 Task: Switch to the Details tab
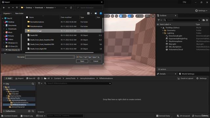tap(162, 74)
